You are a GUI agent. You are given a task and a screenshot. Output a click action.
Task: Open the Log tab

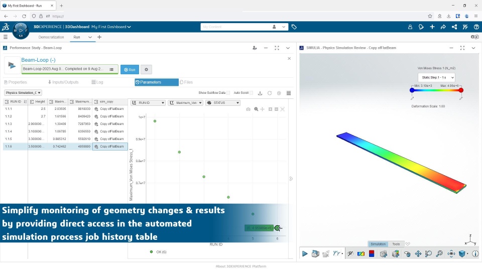pos(97,82)
